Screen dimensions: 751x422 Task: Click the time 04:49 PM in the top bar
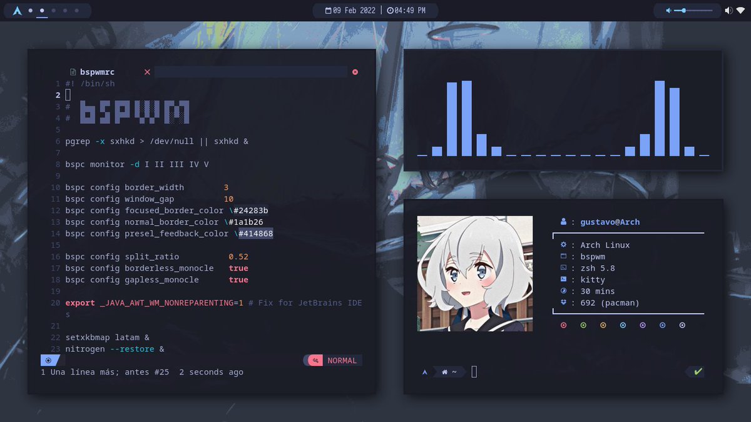pyautogui.click(x=411, y=11)
